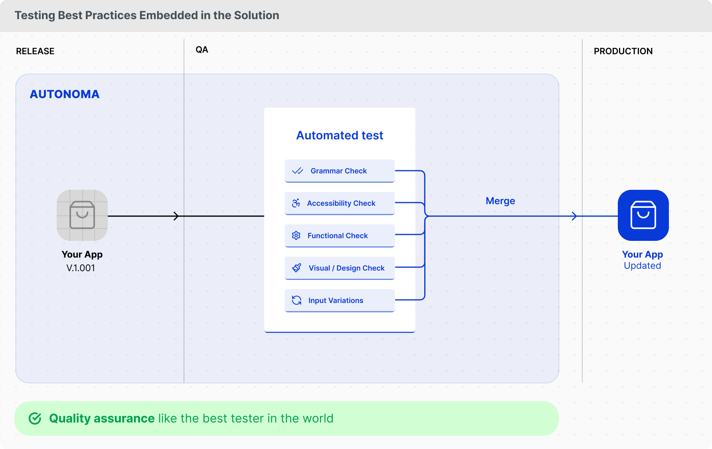
Task: Switch to the QA stage column
Action: click(202, 49)
